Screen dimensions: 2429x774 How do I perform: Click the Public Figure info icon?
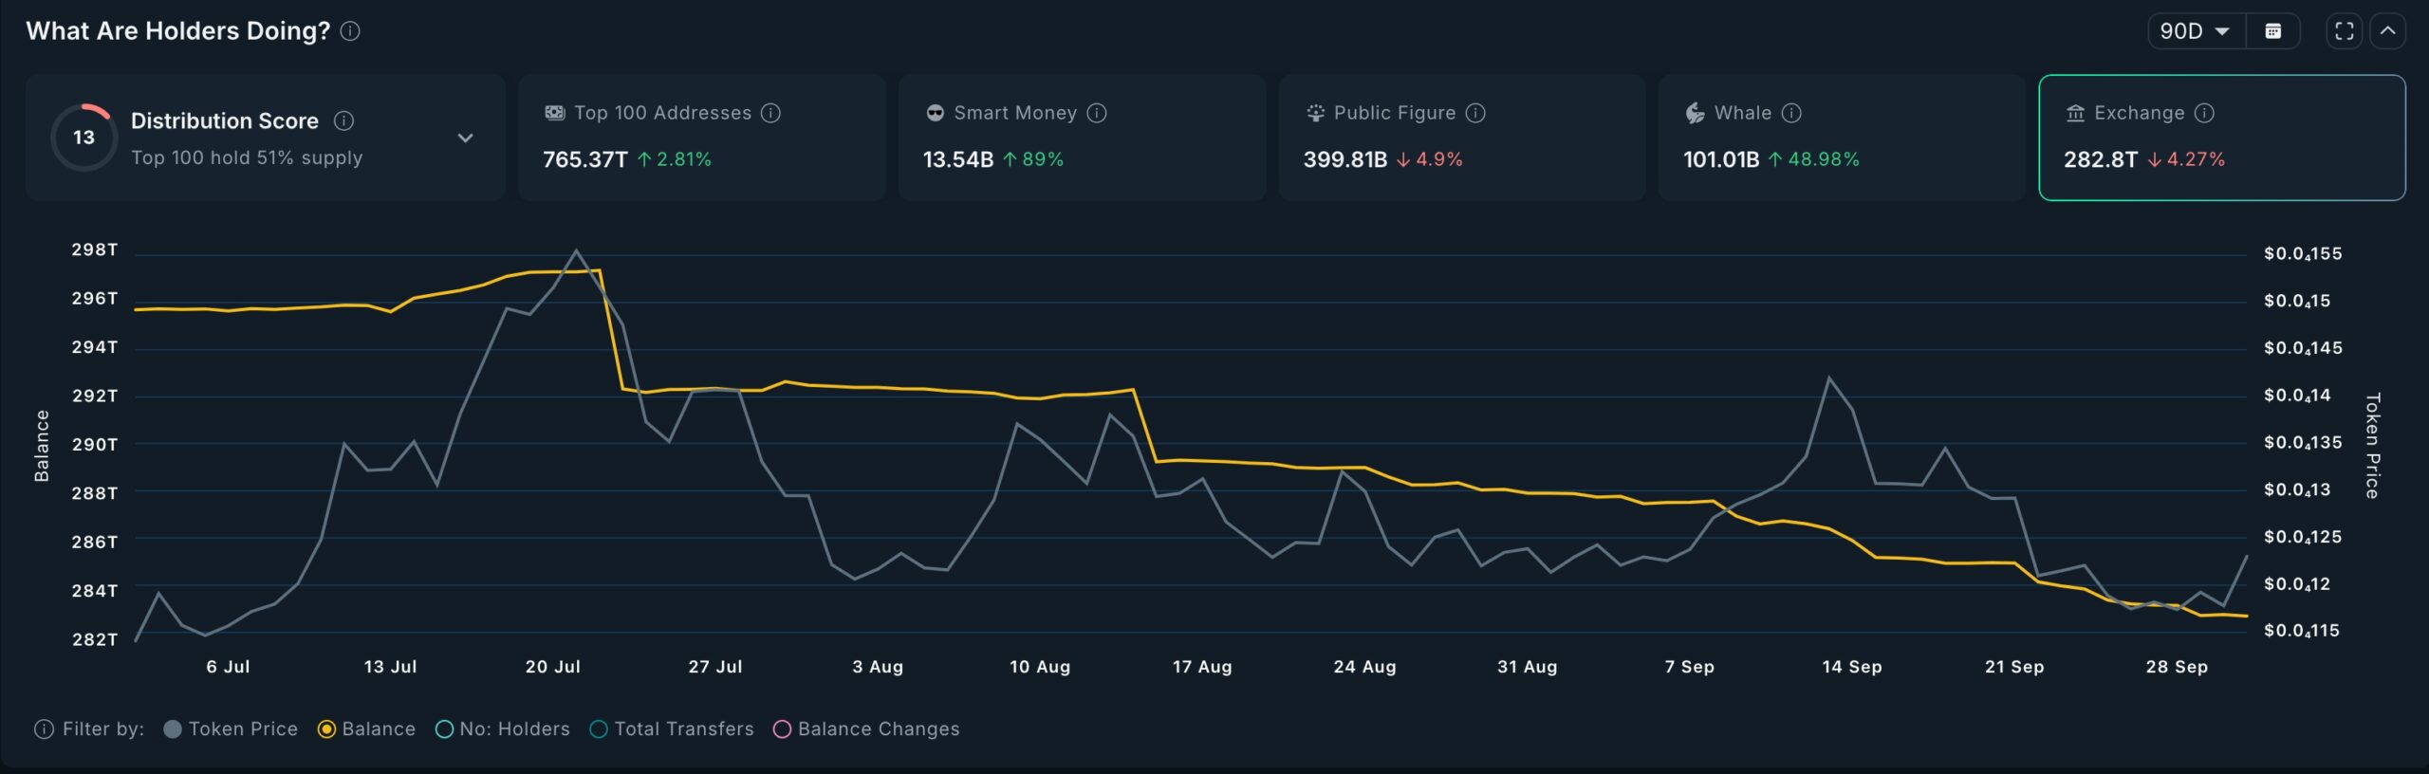coord(1475,113)
